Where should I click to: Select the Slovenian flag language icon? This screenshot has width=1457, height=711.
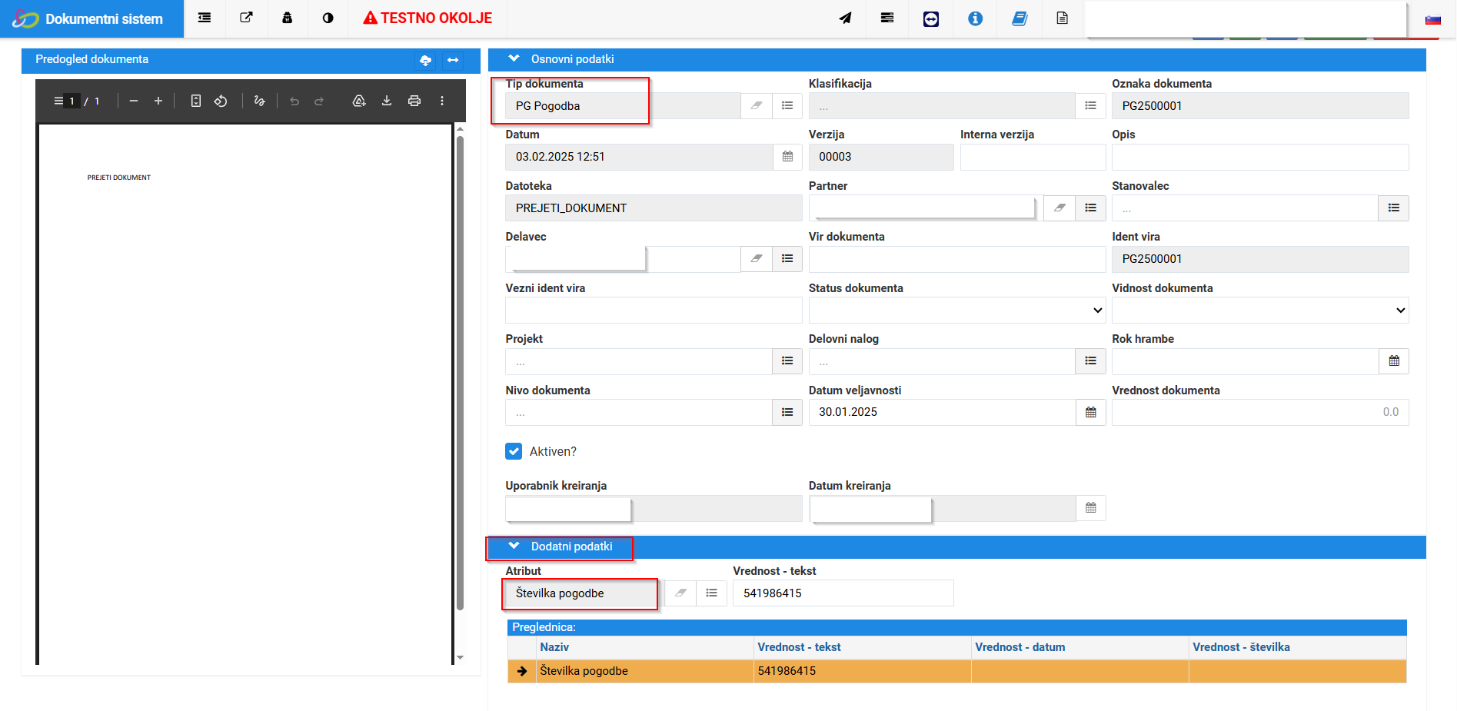(1433, 19)
